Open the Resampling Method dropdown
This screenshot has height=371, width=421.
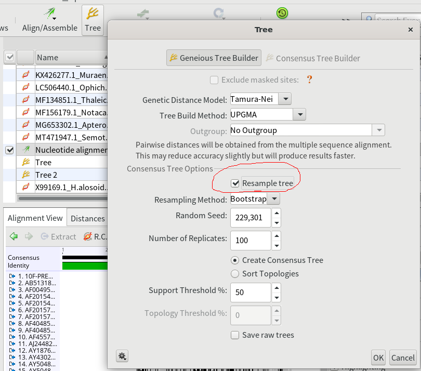(x=274, y=199)
